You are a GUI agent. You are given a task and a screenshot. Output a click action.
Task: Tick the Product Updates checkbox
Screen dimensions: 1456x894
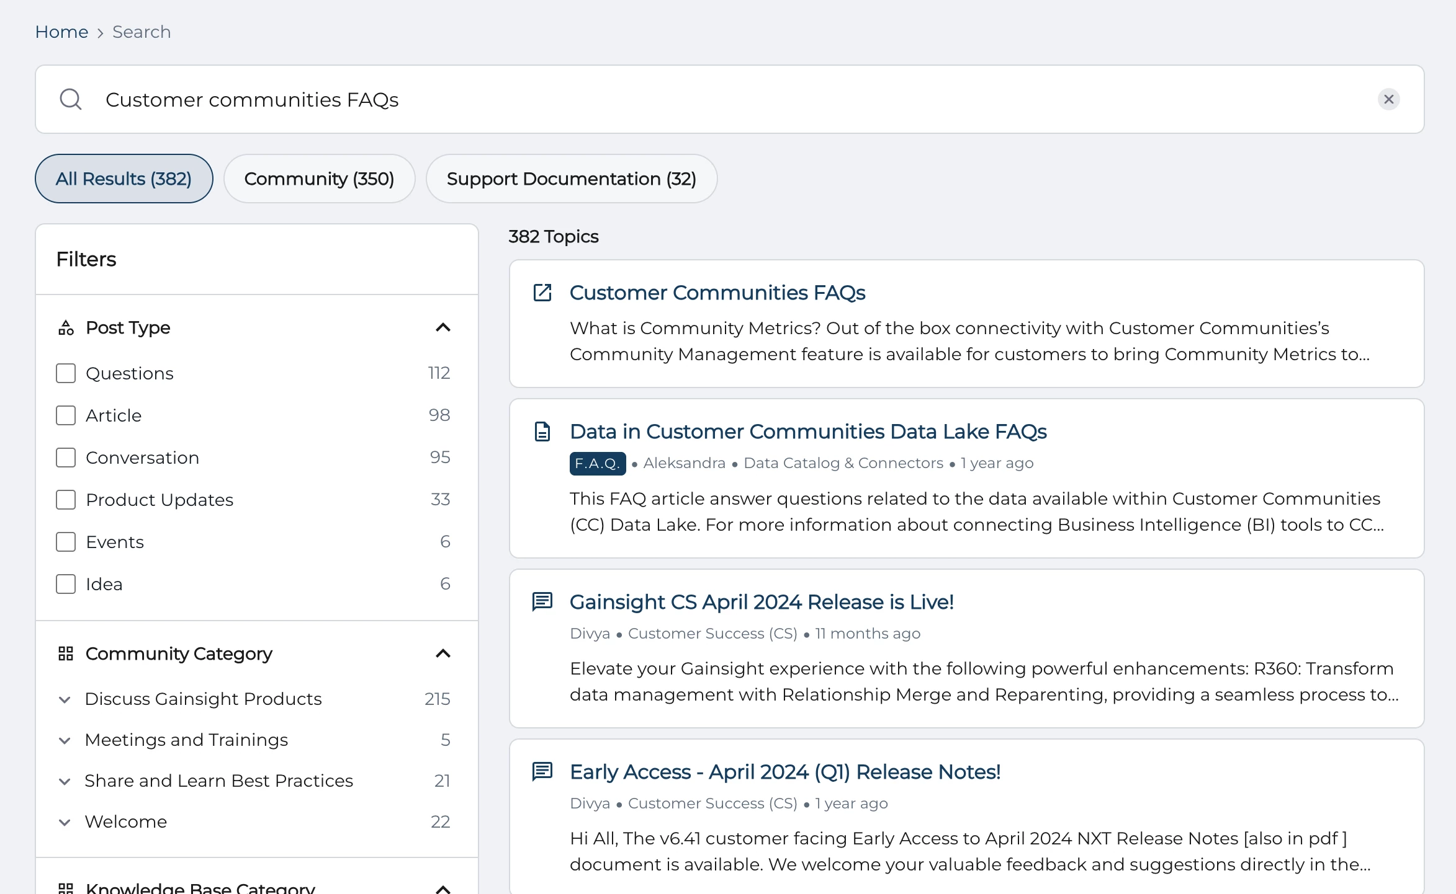click(66, 500)
